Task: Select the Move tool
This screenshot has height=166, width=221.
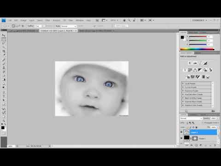Action: [x=4, y=35]
